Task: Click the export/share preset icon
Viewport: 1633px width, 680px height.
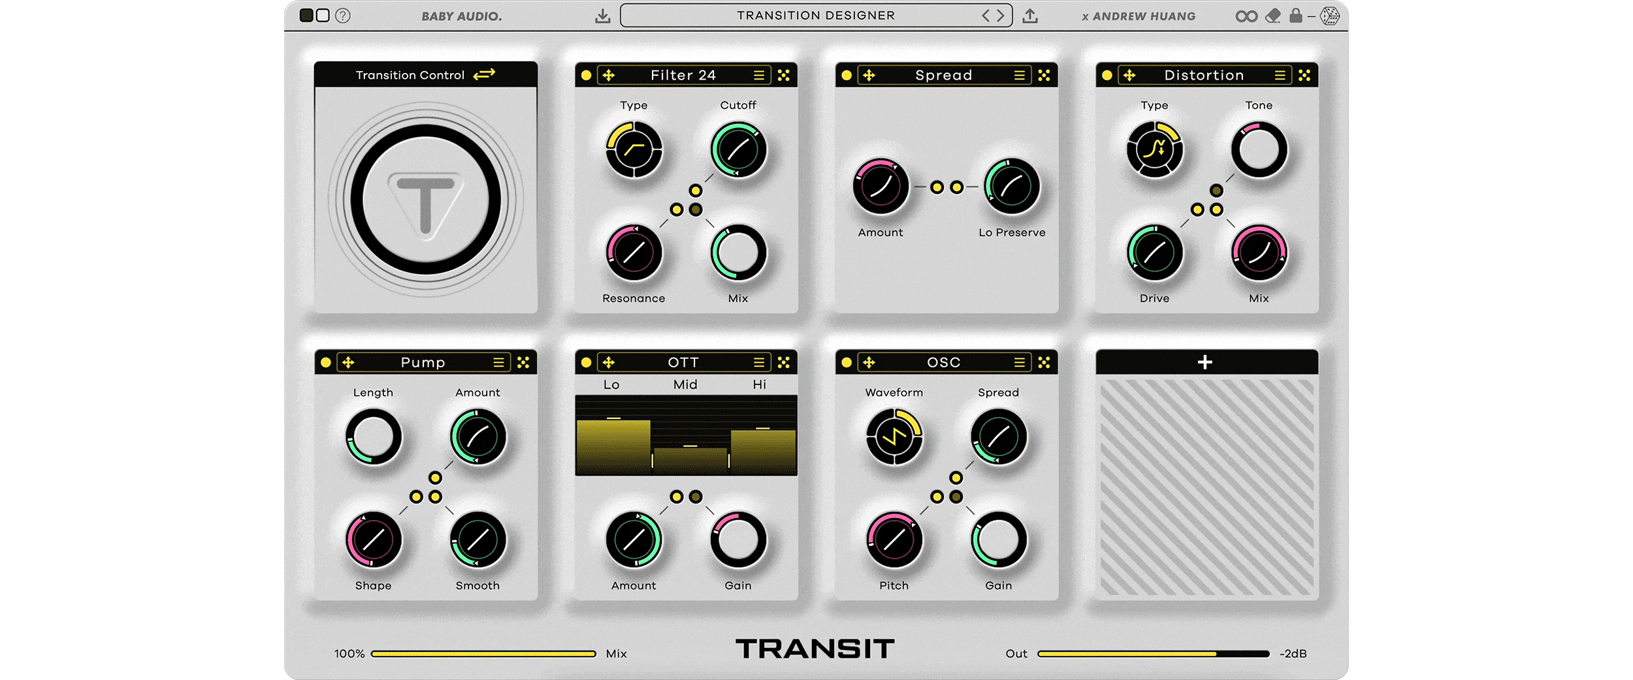Action: pos(1030,16)
